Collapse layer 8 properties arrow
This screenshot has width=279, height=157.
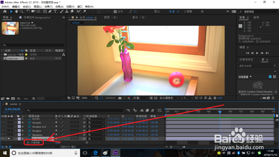16,139
